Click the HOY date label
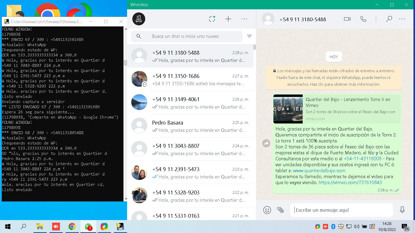Image resolution: width=415 pixels, height=233 pixels. point(334,57)
